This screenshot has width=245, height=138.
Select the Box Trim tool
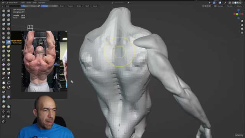pos(8,87)
